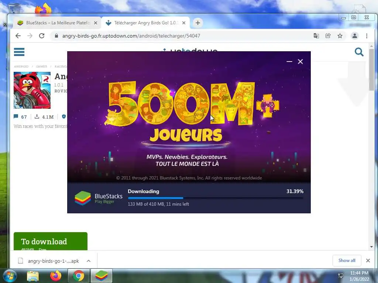Click '133 MB of 410 MB, 11 mins left'

coord(158,204)
